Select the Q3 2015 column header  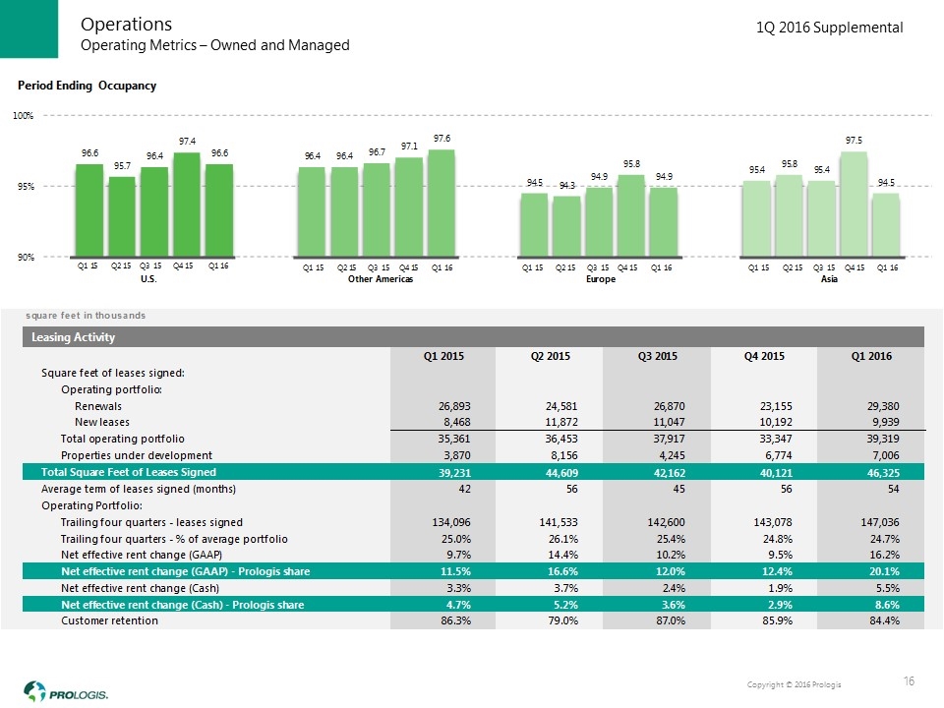click(x=651, y=356)
